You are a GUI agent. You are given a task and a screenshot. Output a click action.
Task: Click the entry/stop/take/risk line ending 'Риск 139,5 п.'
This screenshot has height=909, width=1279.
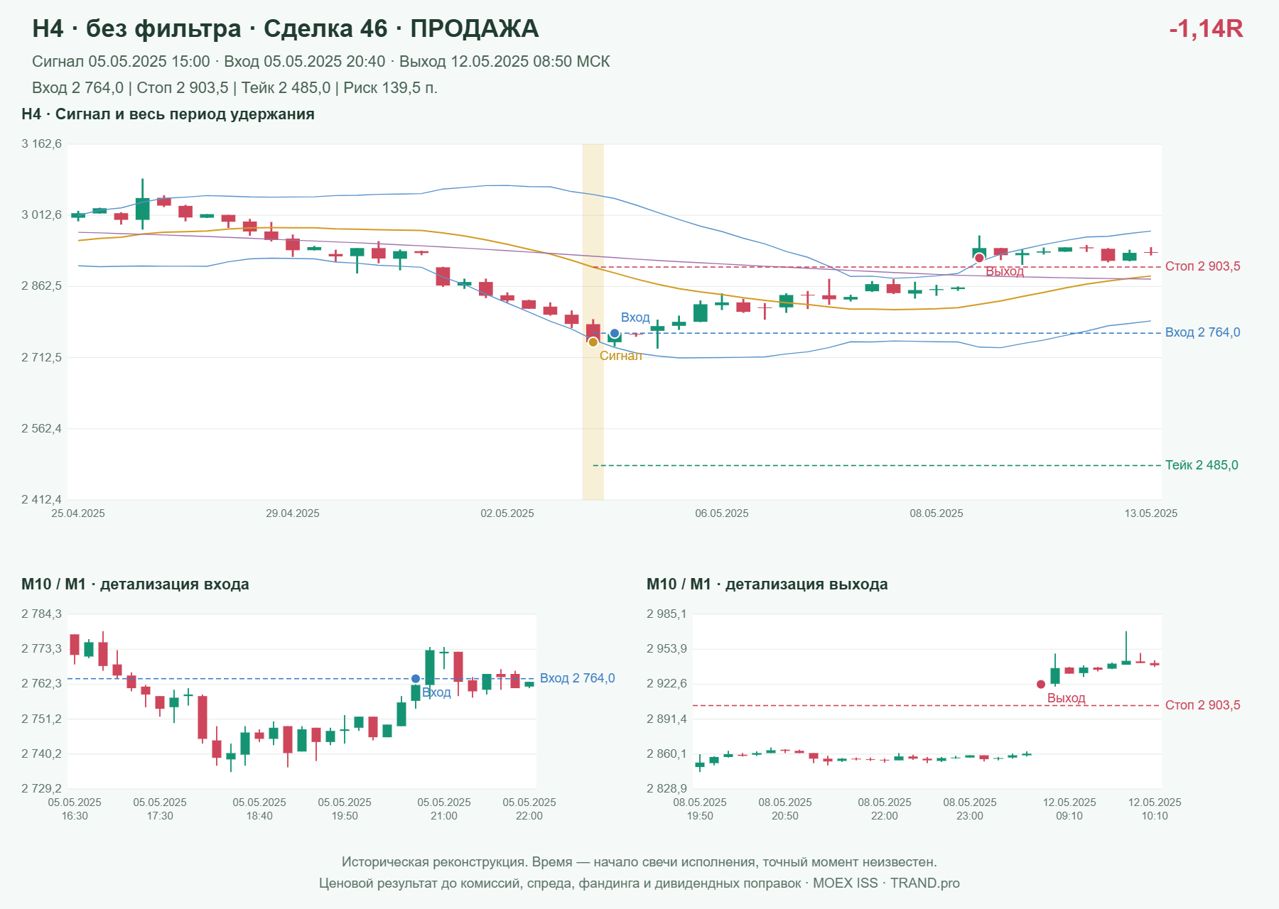pyautogui.click(x=234, y=88)
